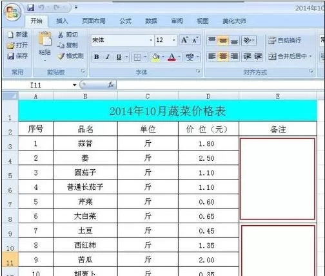The height and width of the screenshot is (276, 325).
Task: Open the font name dropdown arrow
Action: (151, 40)
